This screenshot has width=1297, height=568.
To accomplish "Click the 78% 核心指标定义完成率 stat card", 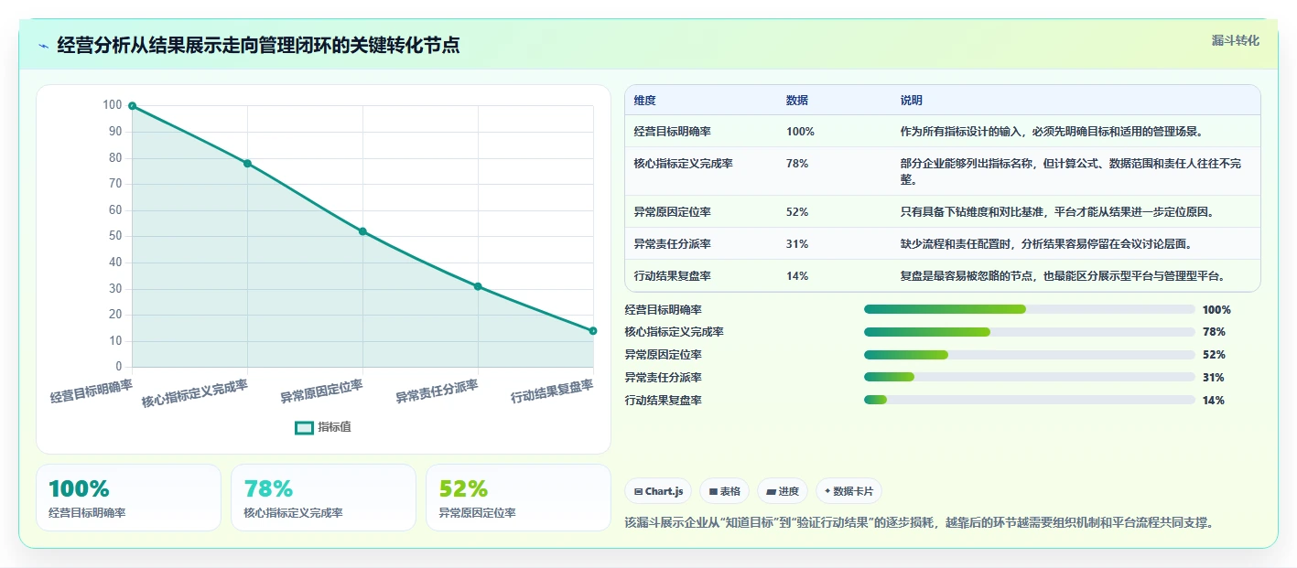I will pyautogui.click(x=324, y=498).
